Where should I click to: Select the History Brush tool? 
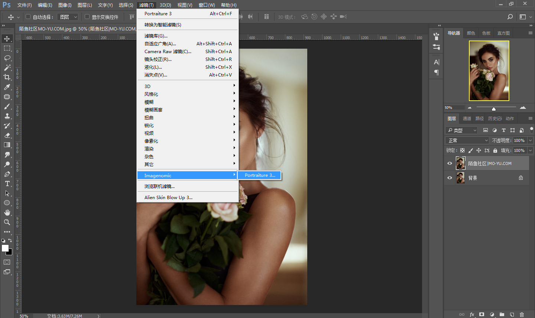[x=7, y=126]
